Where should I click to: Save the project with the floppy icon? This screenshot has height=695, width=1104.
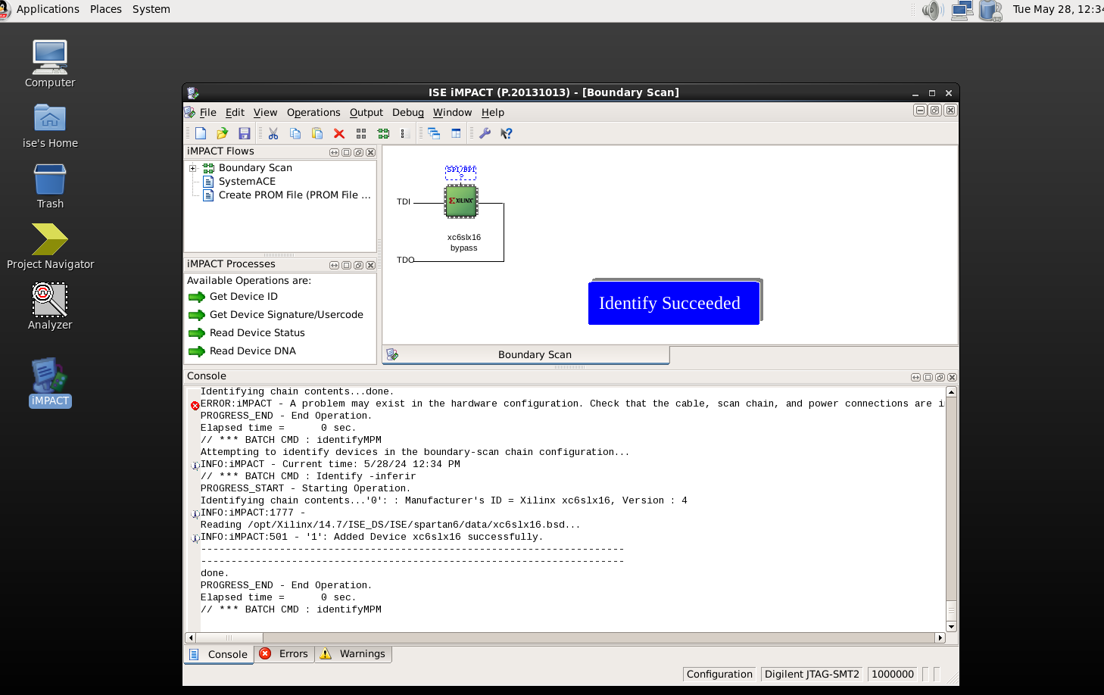244,133
